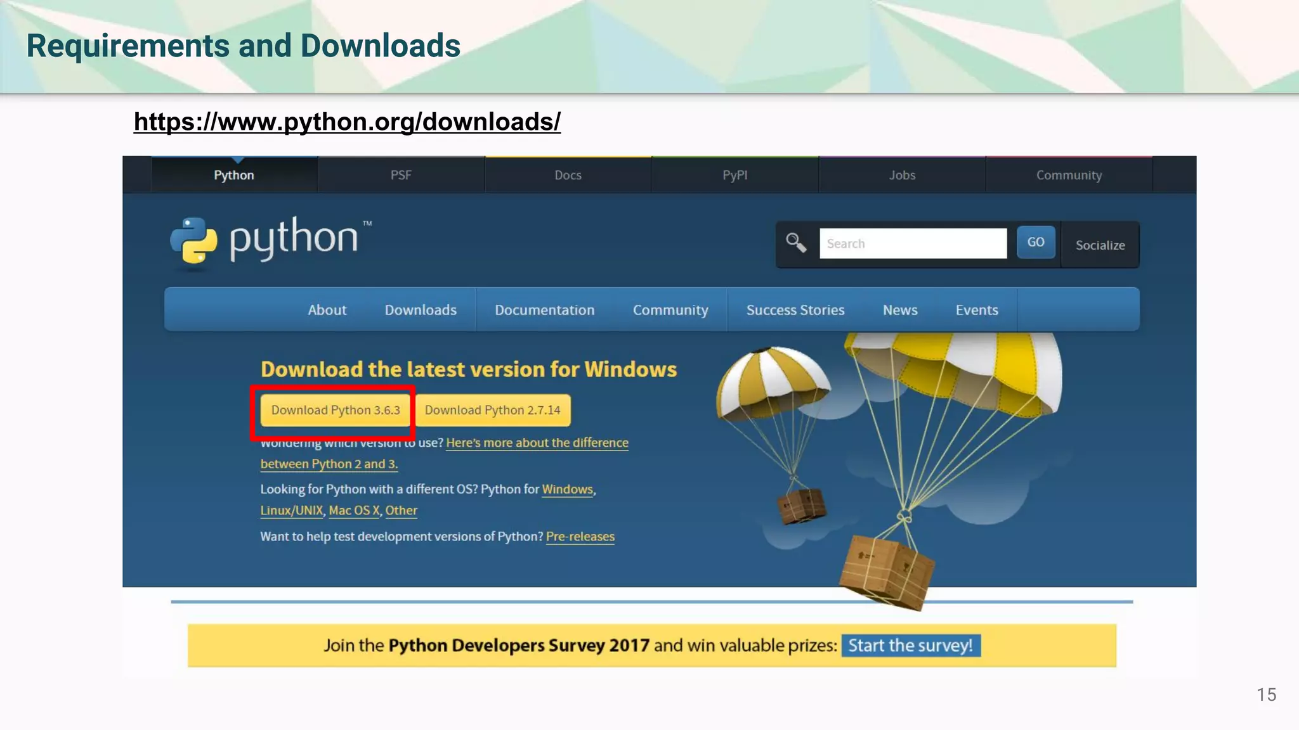Open the Community tab in top bar
The image size is (1299, 730).
click(1069, 175)
